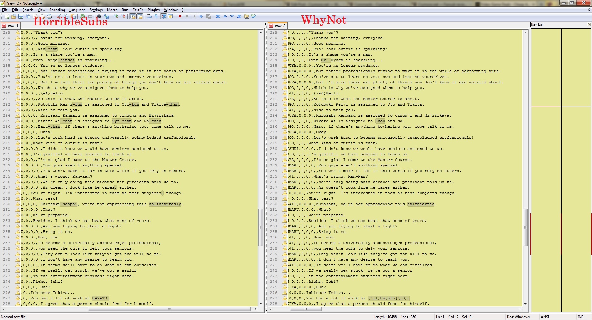Save the current file using the floppy icon
The image size is (592, 320).
[21, 16]
